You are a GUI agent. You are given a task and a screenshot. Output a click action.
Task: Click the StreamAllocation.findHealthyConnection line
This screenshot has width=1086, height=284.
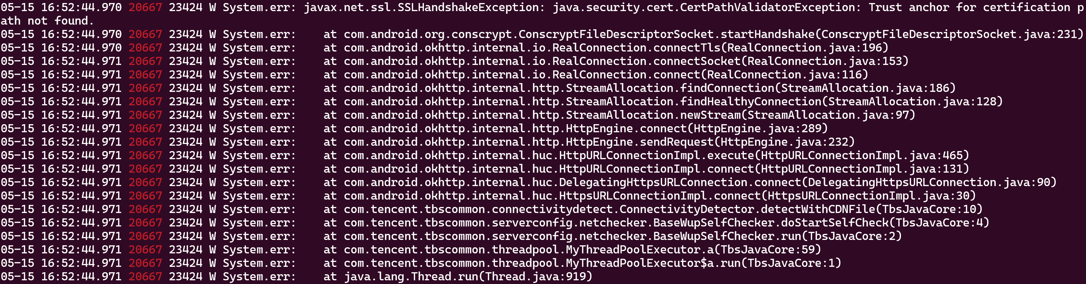pos(502,102)
